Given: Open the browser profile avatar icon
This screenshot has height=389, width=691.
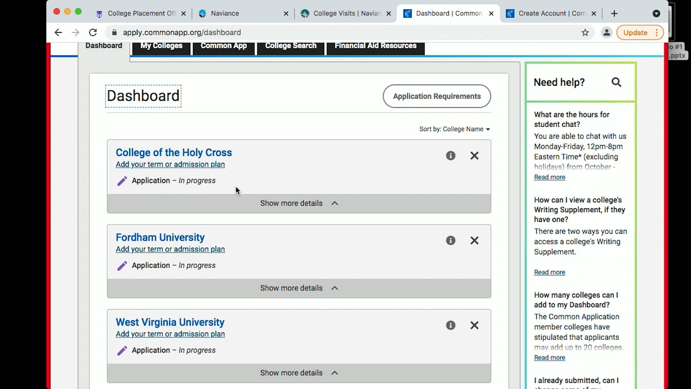Looking at the screenshot, I should 606,33.
